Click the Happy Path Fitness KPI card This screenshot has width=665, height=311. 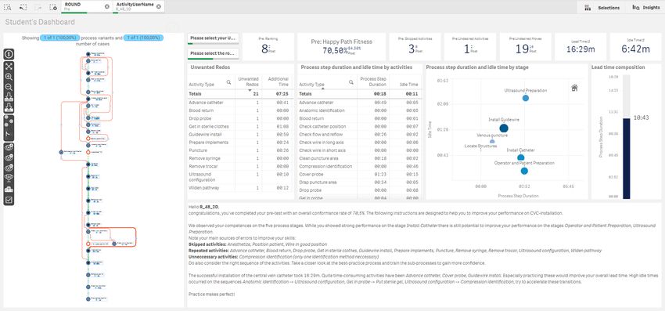341,47
